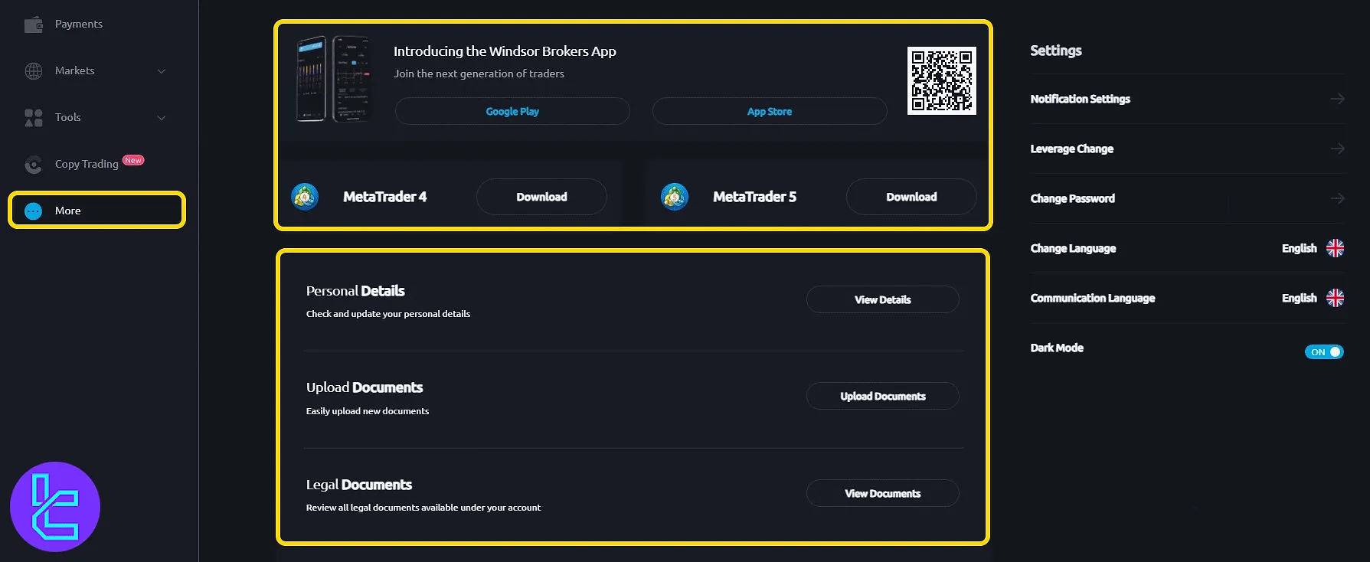Click 'Check and update your personal details'

click(x=388, y=314)
